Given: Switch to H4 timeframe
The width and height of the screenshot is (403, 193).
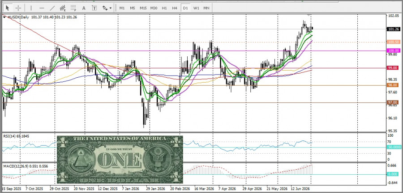Looking at the screenshot, I should point(175,8).
